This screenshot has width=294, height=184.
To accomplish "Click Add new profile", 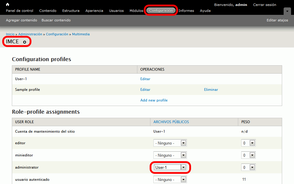I will pyautogui.click(x=154, y=100).
